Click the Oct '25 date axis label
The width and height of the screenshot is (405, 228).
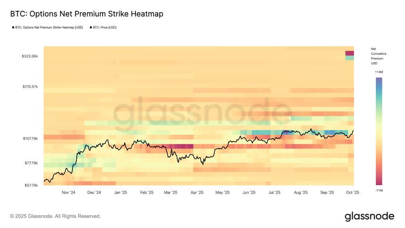(353, 192)
